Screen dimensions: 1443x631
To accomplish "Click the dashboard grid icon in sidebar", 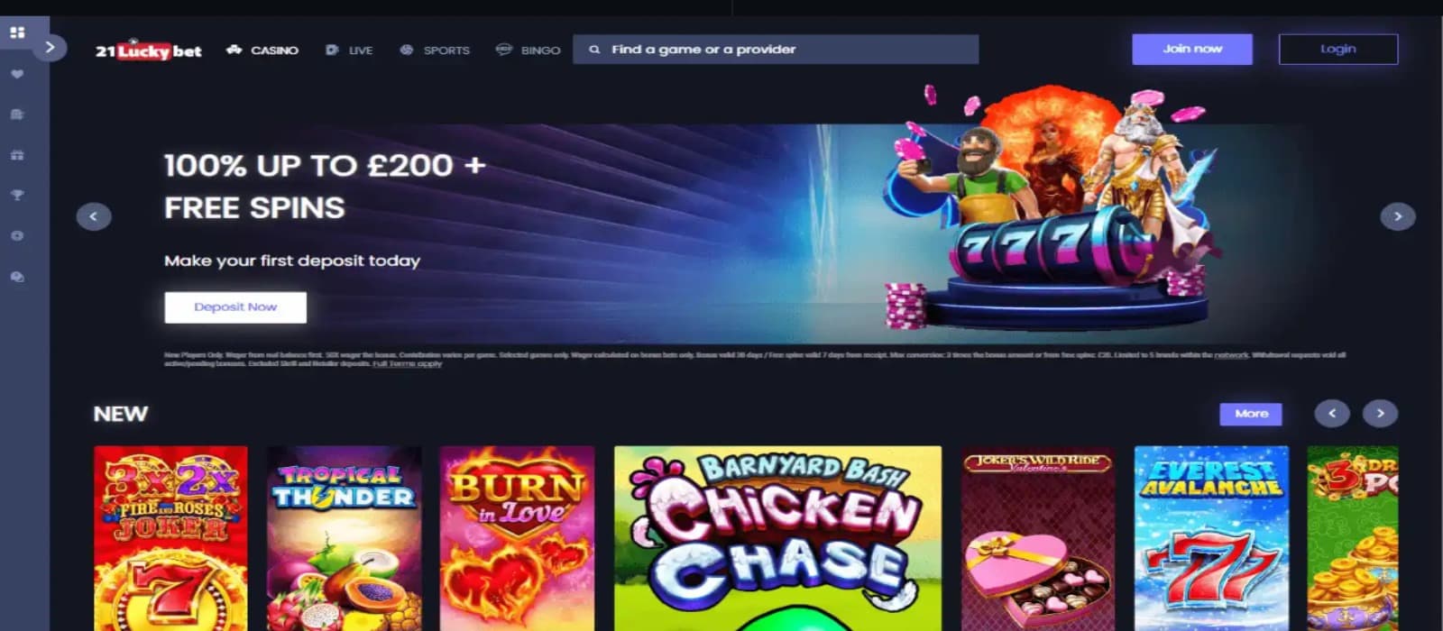I will pos(17,32).
